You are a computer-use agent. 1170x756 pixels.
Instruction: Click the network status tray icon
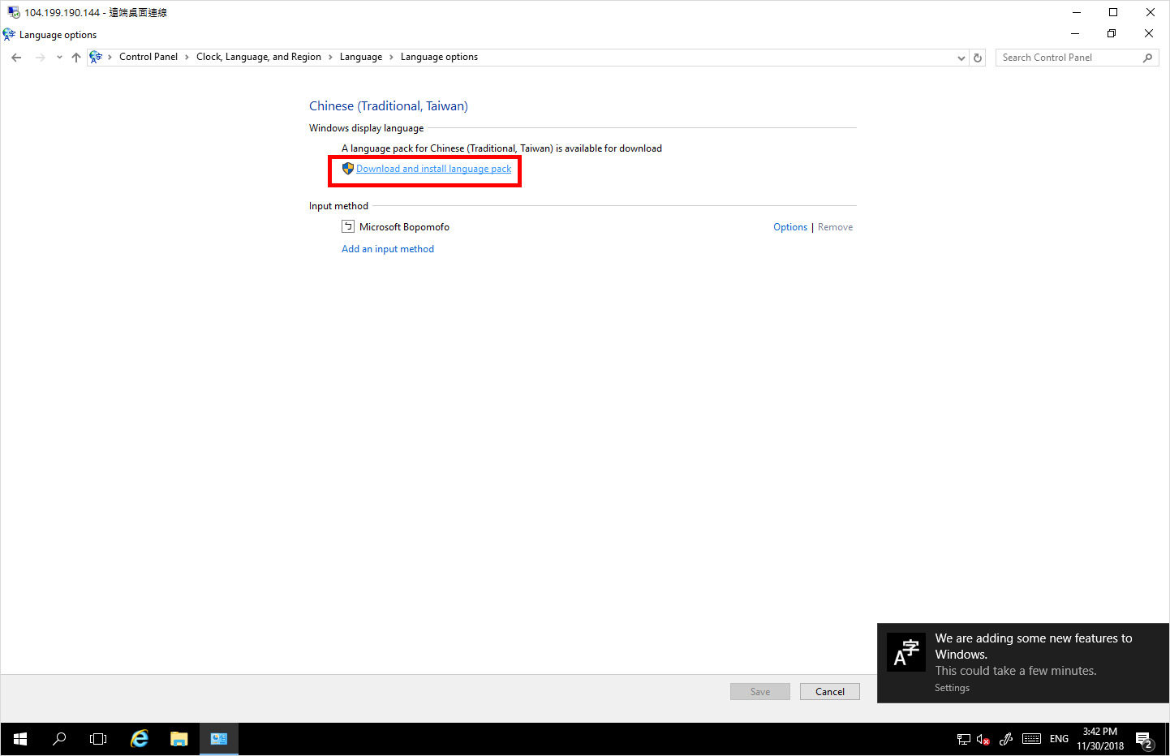(x=963, y=739)
